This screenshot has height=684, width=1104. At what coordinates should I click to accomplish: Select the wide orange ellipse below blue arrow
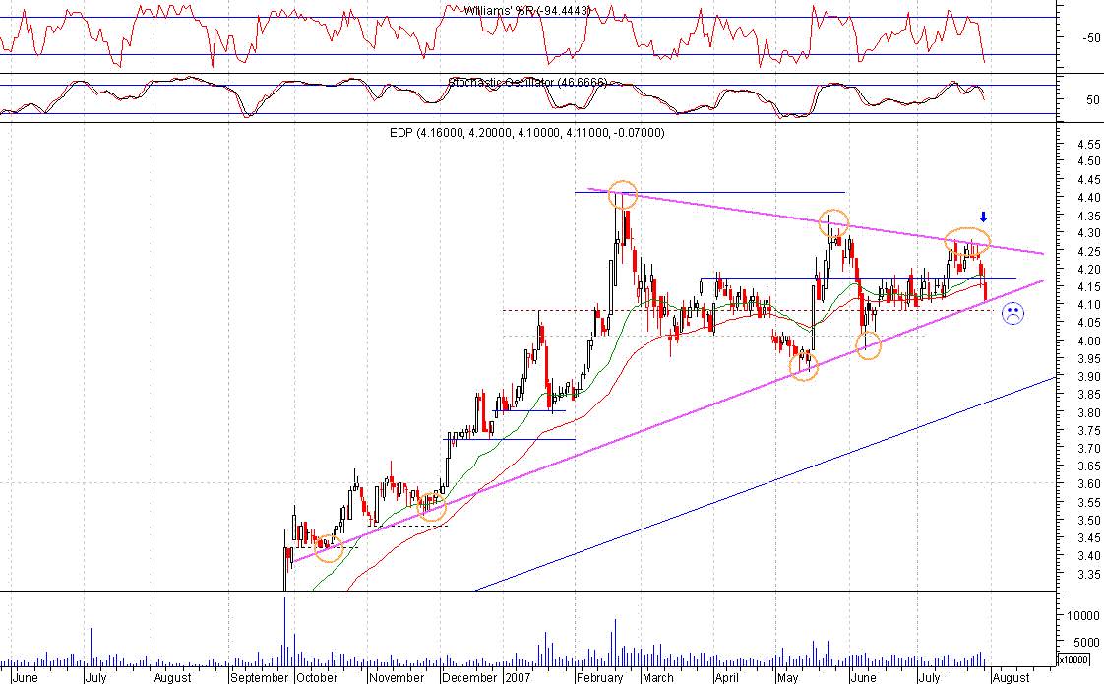pyautogui.click(x=967, y=242)
